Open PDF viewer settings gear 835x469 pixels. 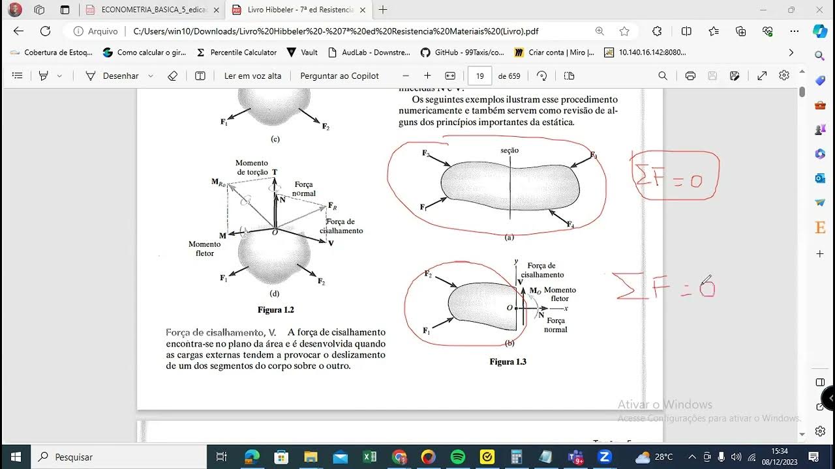click(784, 76)
